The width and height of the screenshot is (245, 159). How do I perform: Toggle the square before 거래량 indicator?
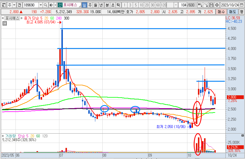click(3, 136)
